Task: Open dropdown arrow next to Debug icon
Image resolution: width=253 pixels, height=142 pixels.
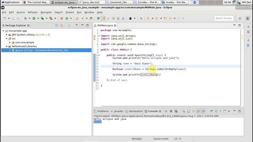Action: point(30,19)
